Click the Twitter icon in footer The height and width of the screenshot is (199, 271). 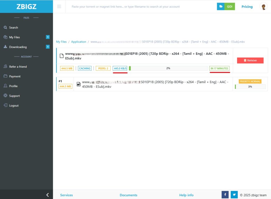coord(234,195)
